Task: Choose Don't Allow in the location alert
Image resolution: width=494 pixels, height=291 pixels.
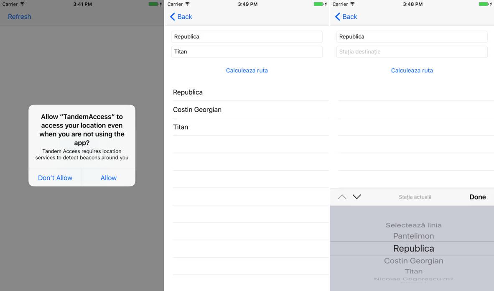Action: [x=55, y=178]
